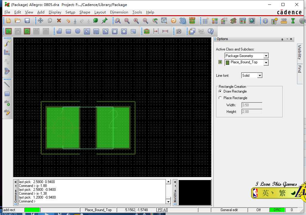
Task: Click the Shape Select arrow icon
Action: [87, 31]
